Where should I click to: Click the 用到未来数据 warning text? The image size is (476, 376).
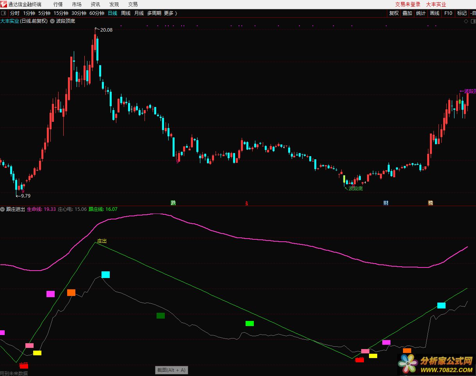pos(14,373)
